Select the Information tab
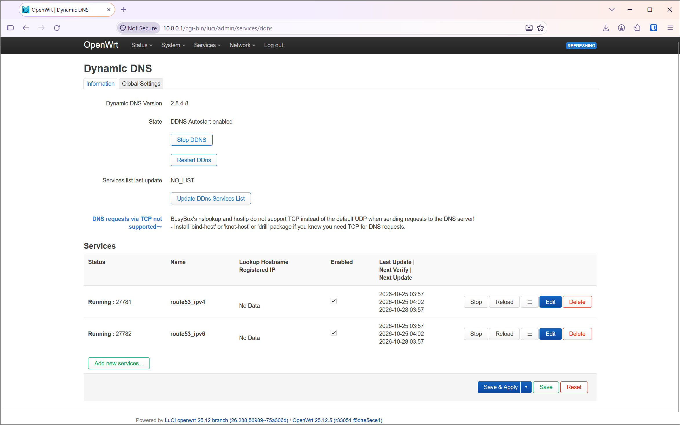The height and width of the screenshot is (425, 680). click(x=100, y=84)
